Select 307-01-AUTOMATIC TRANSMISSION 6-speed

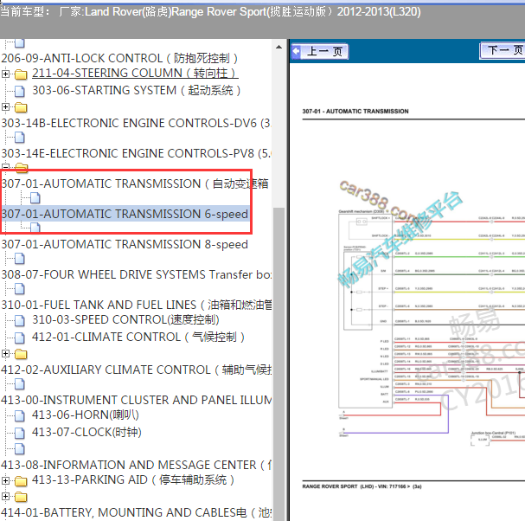pyautogui.click(x=125, y=214)
